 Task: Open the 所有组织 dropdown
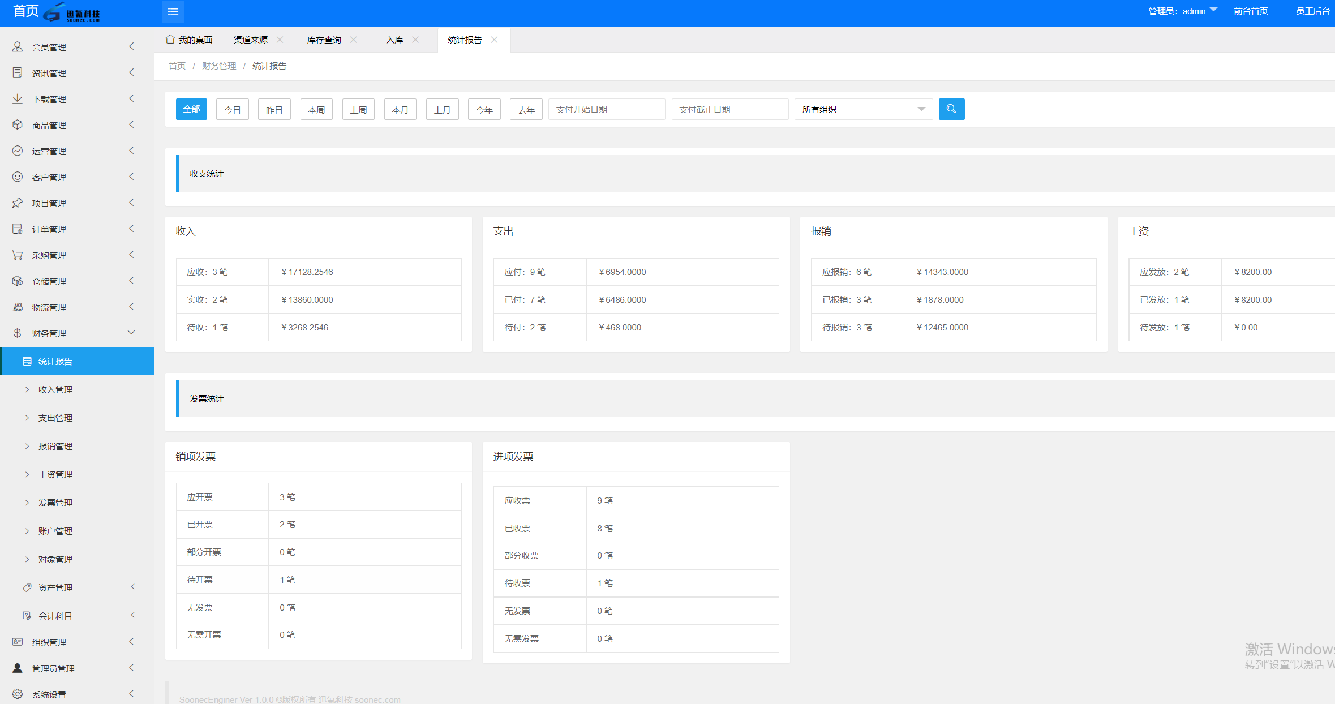click(x=864, y=109)
